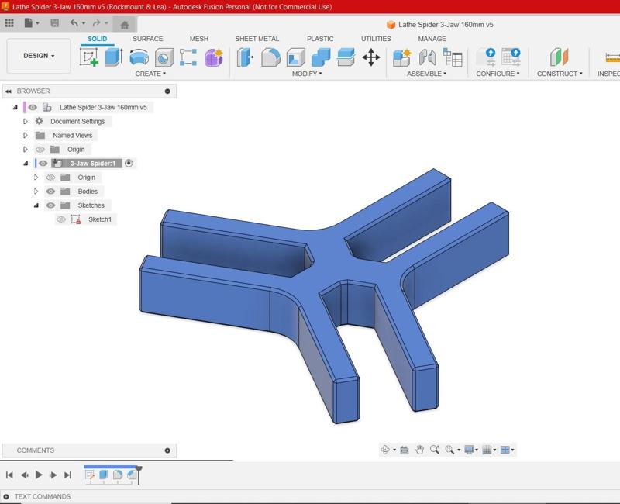This screenshot has width=620, height=504.
Task: Open the CREATE menu label
Action: tap(150, 74)
